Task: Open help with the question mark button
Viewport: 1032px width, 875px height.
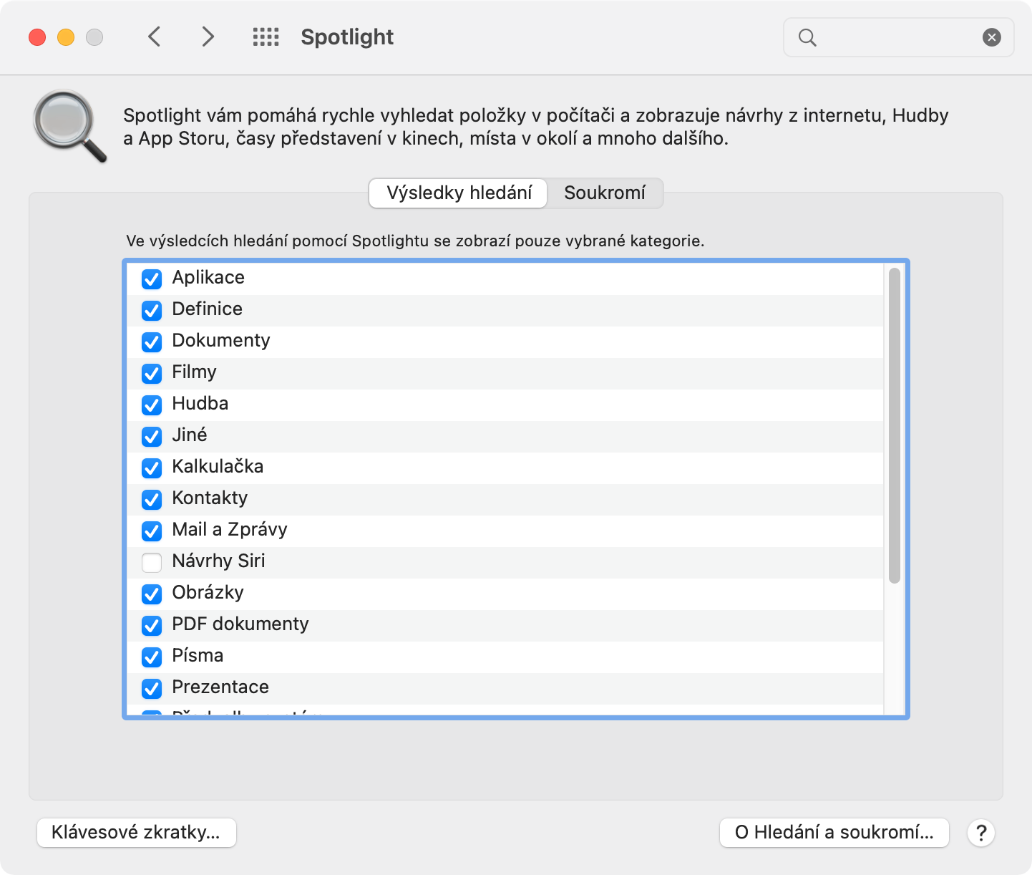Action: coord(981,833)
